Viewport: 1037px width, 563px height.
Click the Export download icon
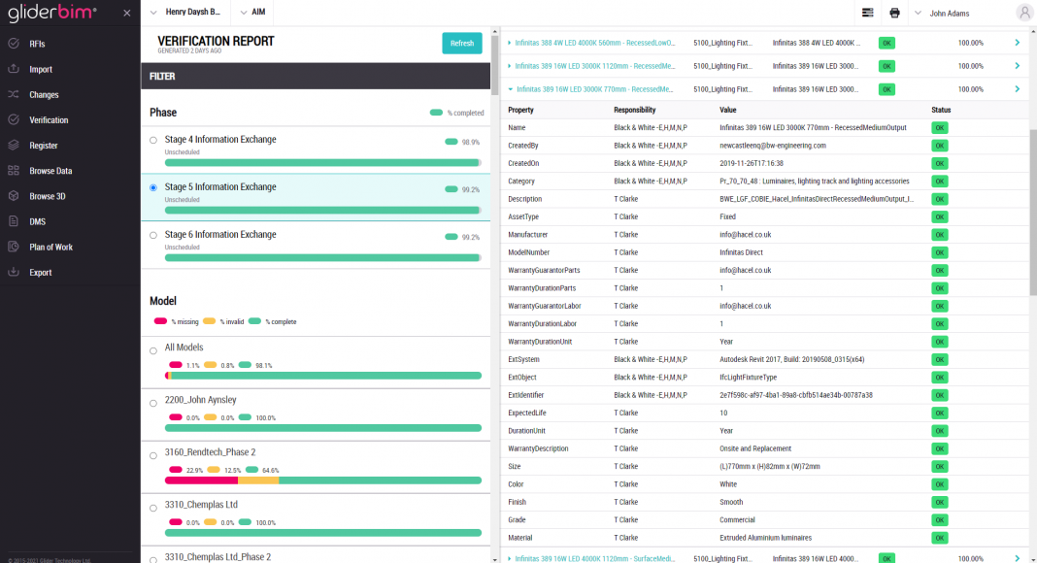point(14,272)
